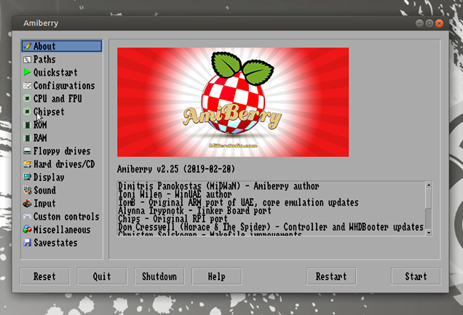Image resolution: width=463 pixels, height=315 pixels.
Task: Click the Quit button
Action: click(102, 276)
